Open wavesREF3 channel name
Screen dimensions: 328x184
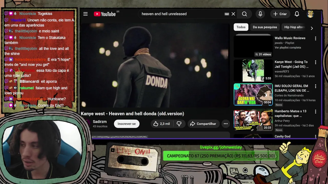click(282, 72)
